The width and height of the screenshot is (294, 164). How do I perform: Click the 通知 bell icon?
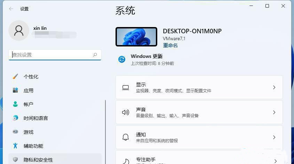pyautogui.click(x=126, y=137)
